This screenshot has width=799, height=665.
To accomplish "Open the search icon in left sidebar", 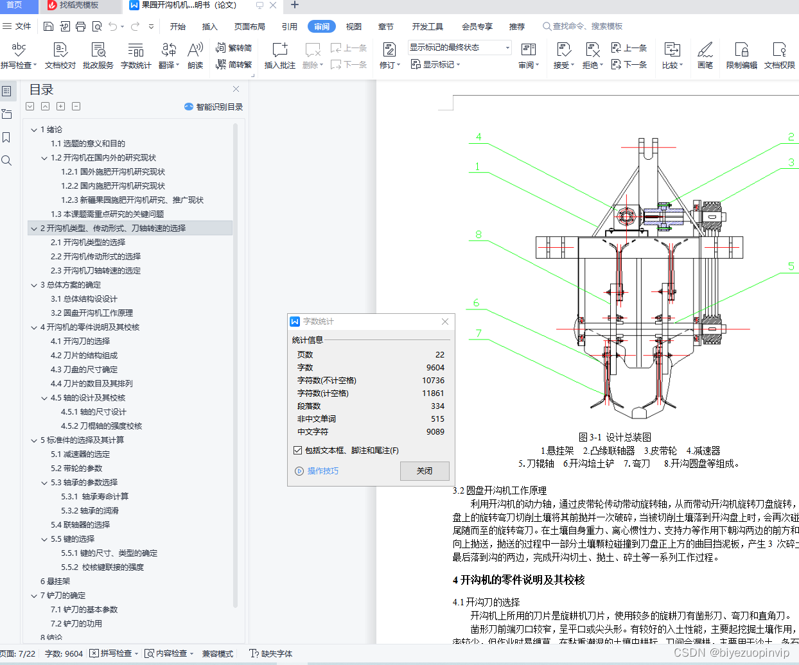I will pyautogui.click(x=6, y=160).
